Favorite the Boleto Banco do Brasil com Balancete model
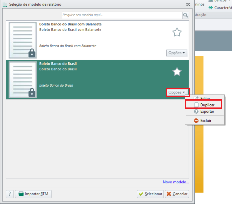This screenshot has width=232, height=204. (x=177, y=32)
